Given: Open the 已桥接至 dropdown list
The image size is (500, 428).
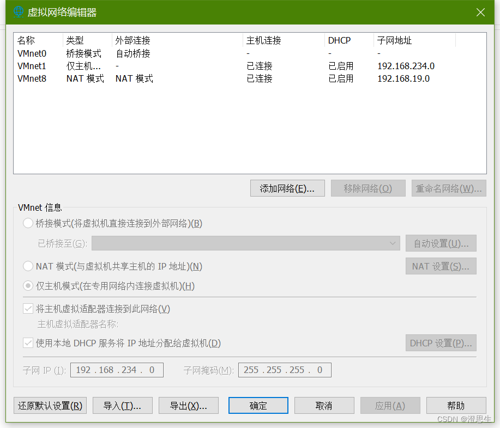Looking at the screenshot, I should pyautogui.click(x=245, y=243).
